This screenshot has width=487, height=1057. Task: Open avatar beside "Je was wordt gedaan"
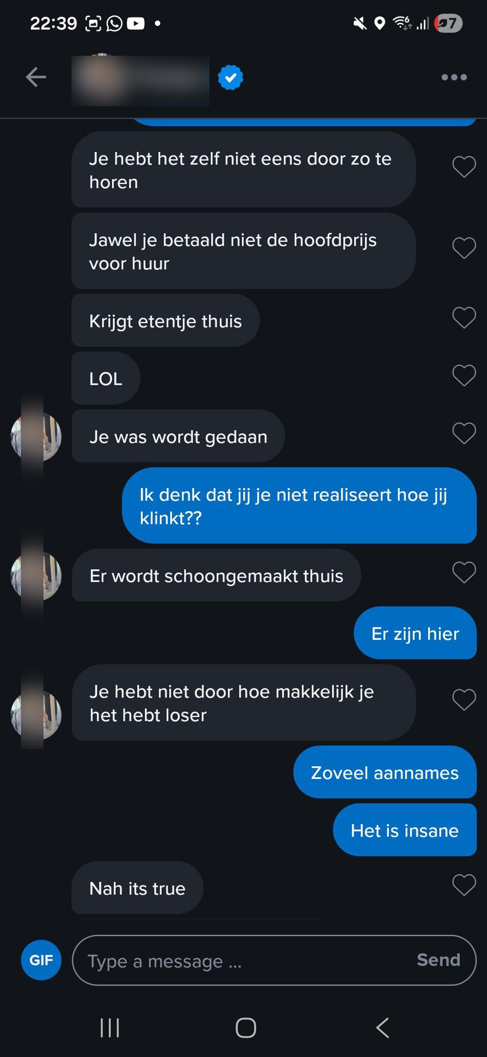pyautogui.click(x=36, y=437)
